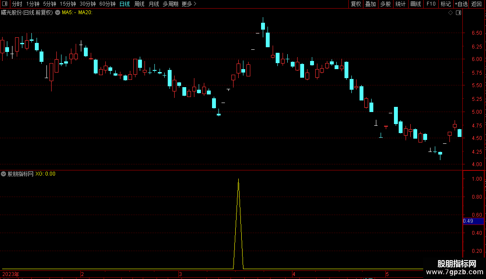Click the MA20 indicator label
This screenshot has height=279, width=486.
(x=85, y=12)
